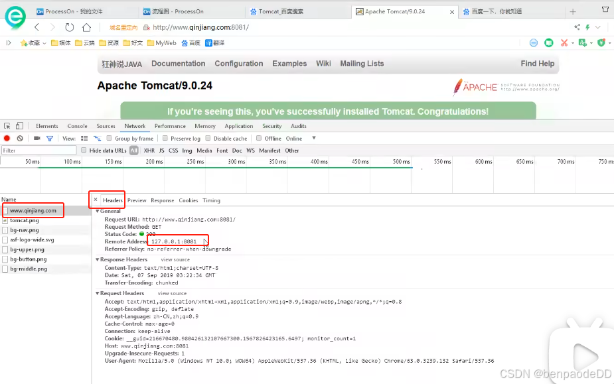Collapse the Request Headers section

[98, 293]
